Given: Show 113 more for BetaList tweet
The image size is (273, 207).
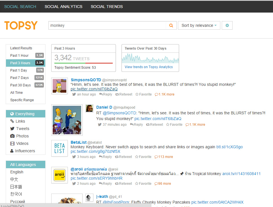Looking at the screenshot, I should coord(164,157).
